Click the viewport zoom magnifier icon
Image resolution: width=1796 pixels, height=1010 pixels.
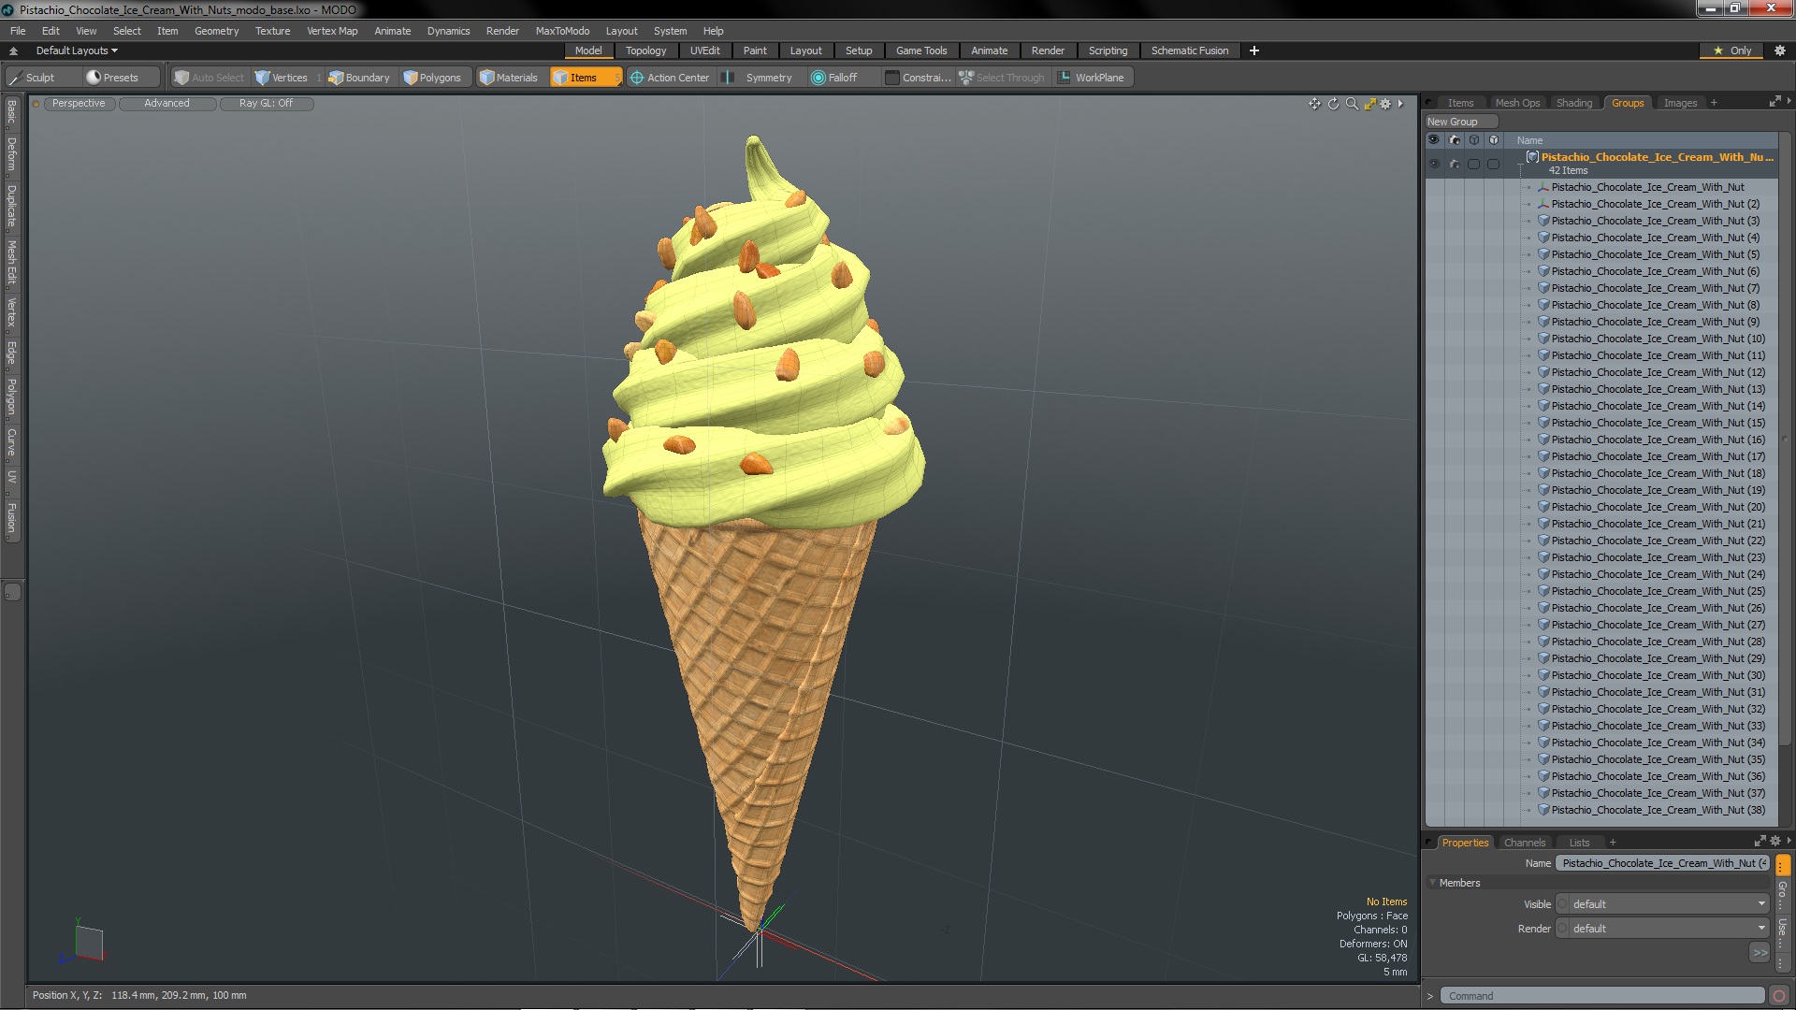(x=1352, y=104)
